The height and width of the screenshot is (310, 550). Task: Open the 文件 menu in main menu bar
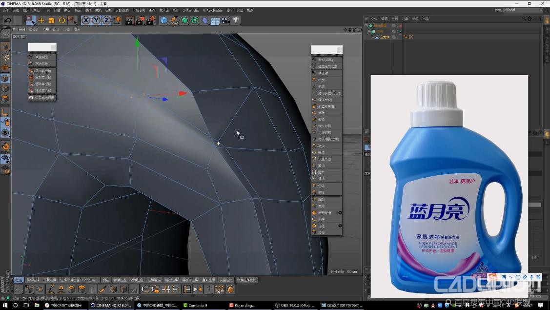(x=6, y=11)
